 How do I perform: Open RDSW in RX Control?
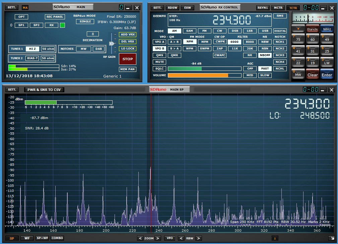(173, 8)
